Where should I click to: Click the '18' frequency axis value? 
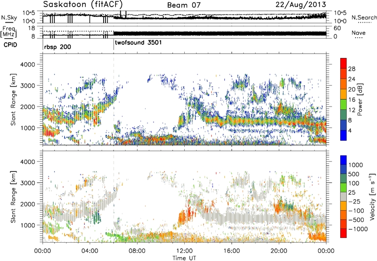(x=31, y=28)
